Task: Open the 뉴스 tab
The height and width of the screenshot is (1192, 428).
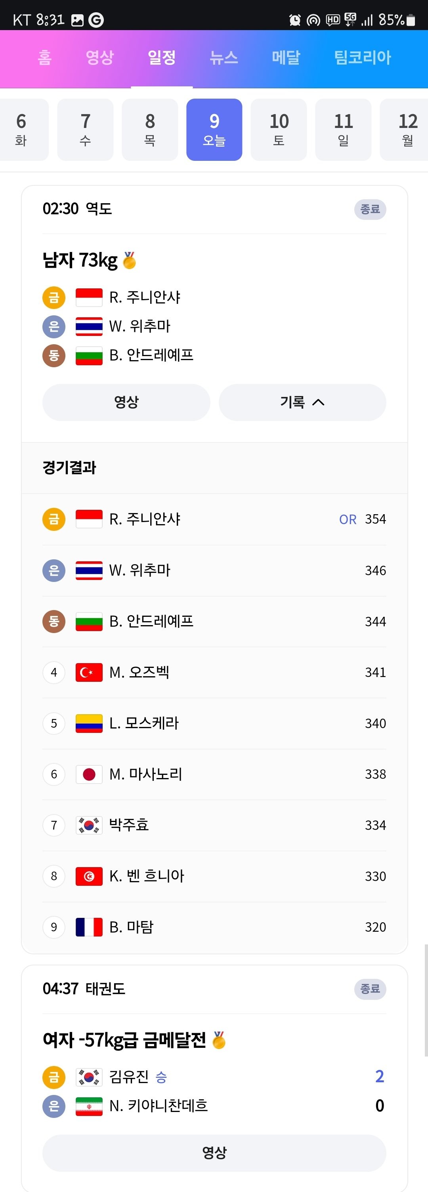Action: pyautogui.click(x=224, y=57)
